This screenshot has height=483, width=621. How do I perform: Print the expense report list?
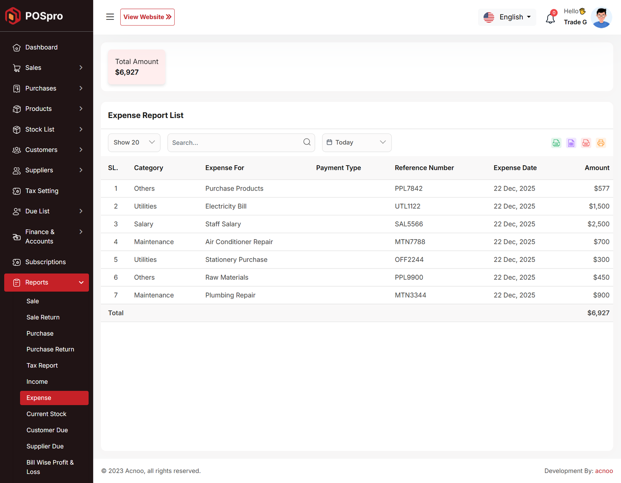click(x=600, y=143)
